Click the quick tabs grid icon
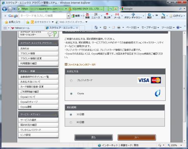 [5, 28]
